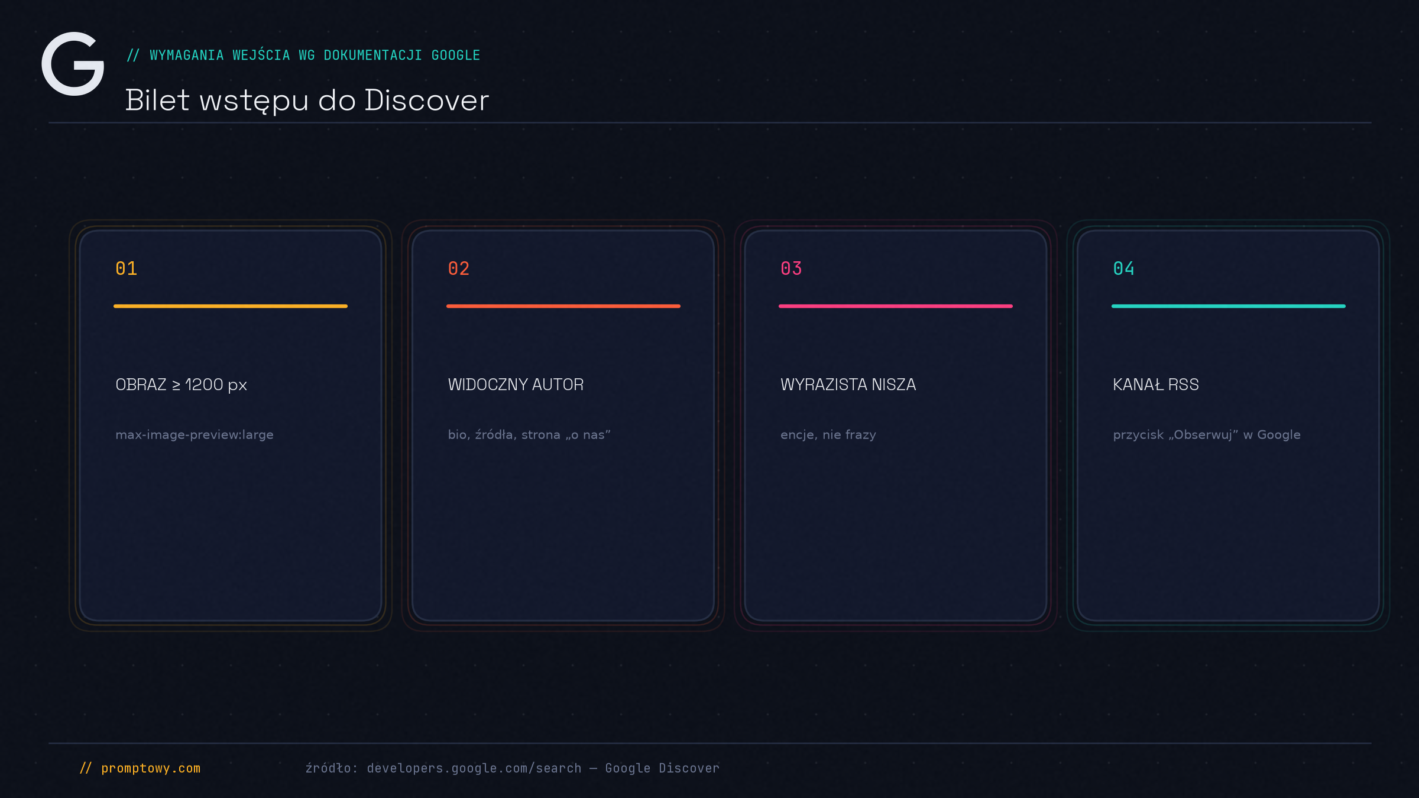Select the heading 'Bilet wstępu do Discover'
This screenshot has height=798, width=1419.
pyautogui.click(x=307, y=100)
